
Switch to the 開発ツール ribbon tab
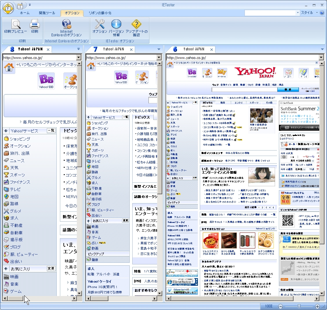pos(47,13)
